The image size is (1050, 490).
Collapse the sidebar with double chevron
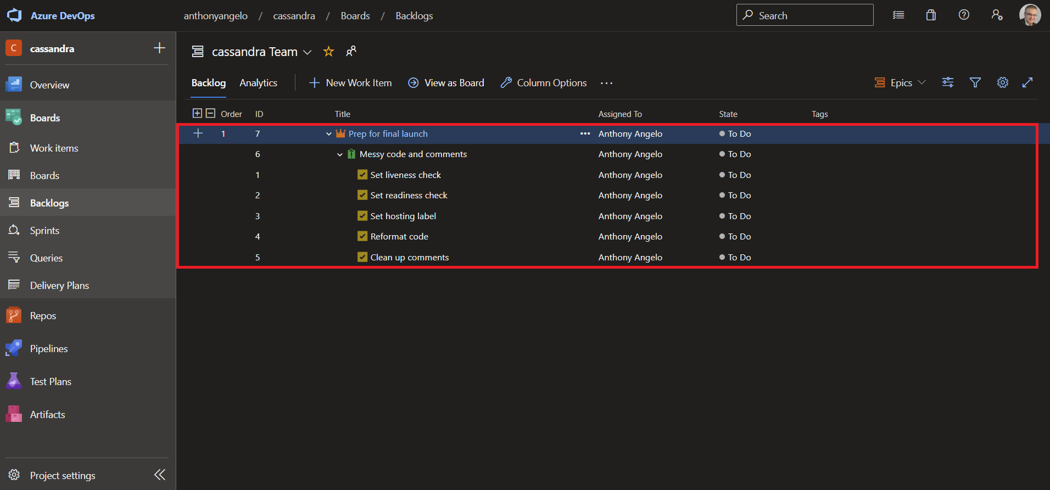pyautogui.click(x=160, y=475)
